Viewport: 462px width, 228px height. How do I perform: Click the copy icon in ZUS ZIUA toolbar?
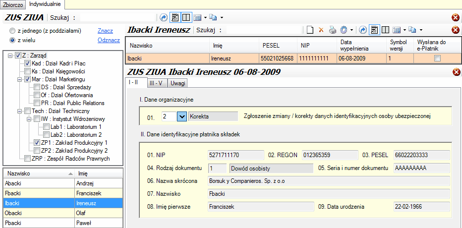(x=213, y=17)
